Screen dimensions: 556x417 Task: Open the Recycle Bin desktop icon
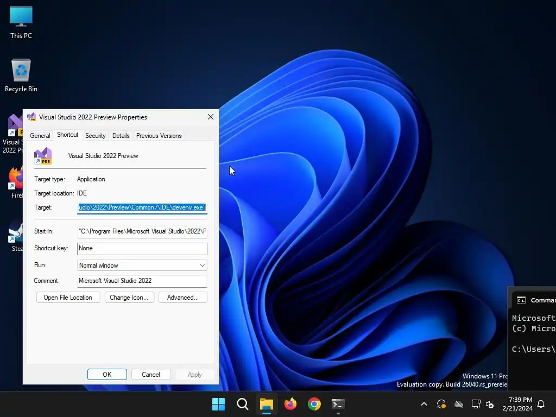tap(21, 75)
